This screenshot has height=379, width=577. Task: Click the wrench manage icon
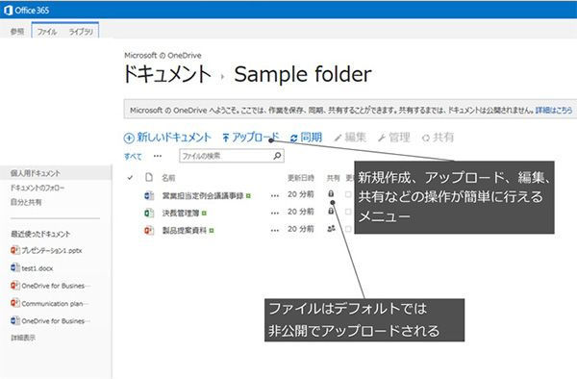pos(382,139)
